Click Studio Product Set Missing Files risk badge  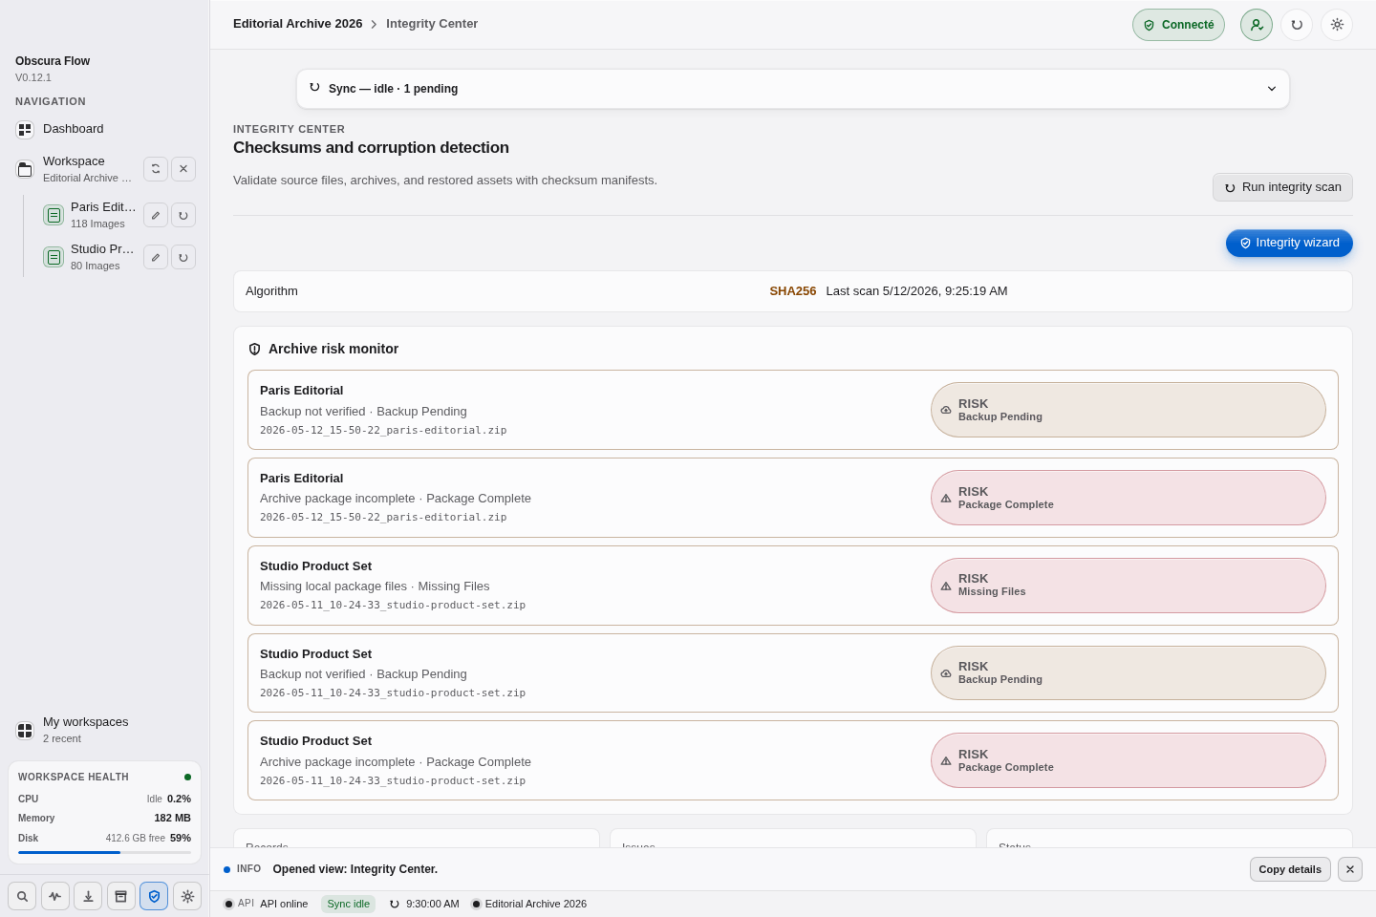[1129, 586]
